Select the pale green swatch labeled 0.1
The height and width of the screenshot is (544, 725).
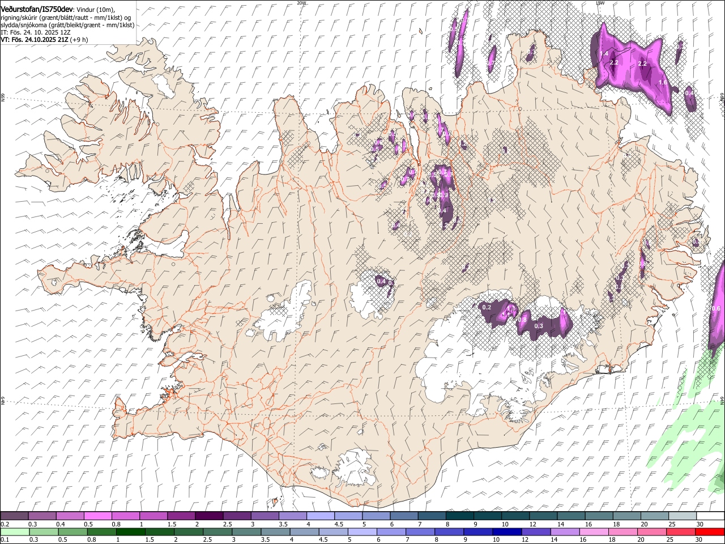(14, 532)
